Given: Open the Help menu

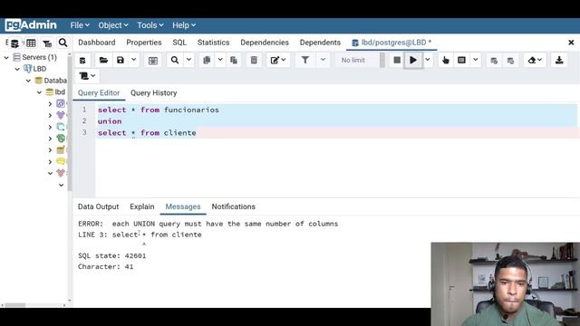Looking at the screenshot, I should click(x=184, y=25).
